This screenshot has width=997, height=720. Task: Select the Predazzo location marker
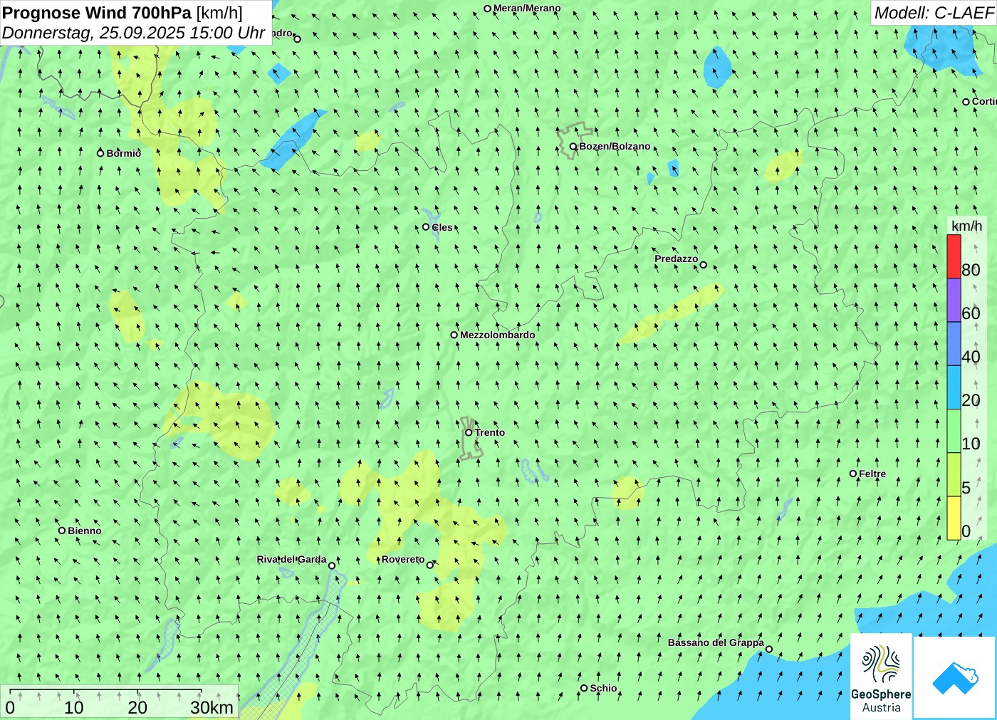click(x=703, y=265)
